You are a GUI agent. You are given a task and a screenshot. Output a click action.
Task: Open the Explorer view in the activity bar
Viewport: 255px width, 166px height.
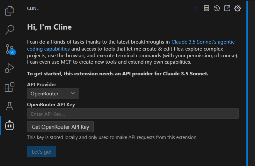point(10,11)
